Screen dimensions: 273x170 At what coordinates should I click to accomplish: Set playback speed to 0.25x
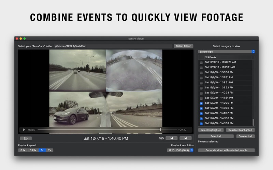(x=33, y=150)
